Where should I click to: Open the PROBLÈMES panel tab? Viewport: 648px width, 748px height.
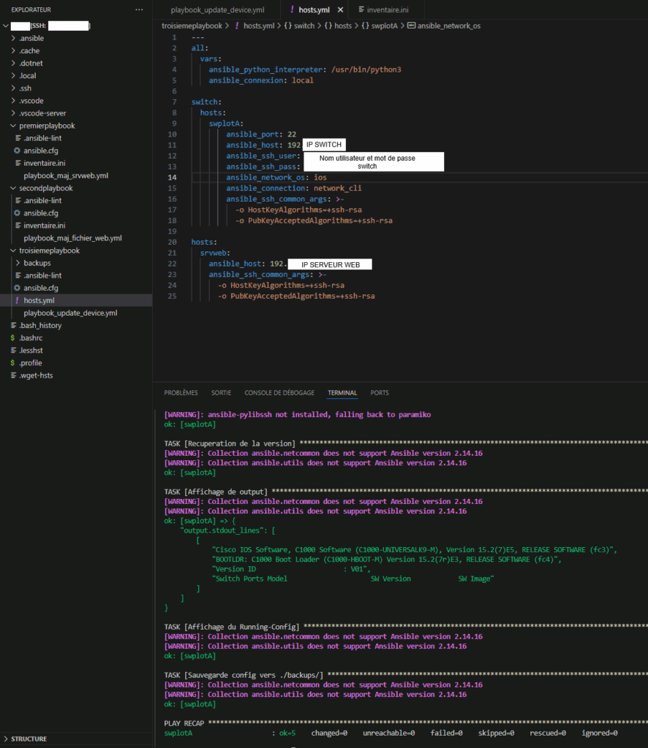pos(181,393)
